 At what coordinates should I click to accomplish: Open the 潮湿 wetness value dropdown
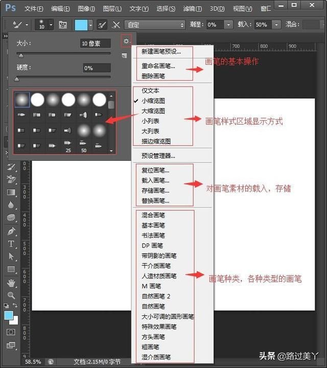point(228,24)
